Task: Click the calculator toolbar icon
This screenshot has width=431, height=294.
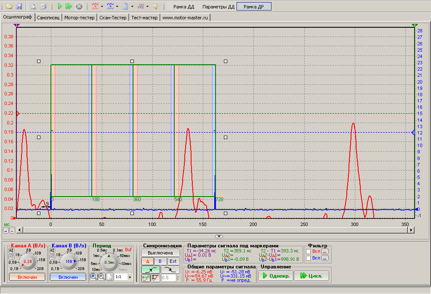Action: coord(125,6)
